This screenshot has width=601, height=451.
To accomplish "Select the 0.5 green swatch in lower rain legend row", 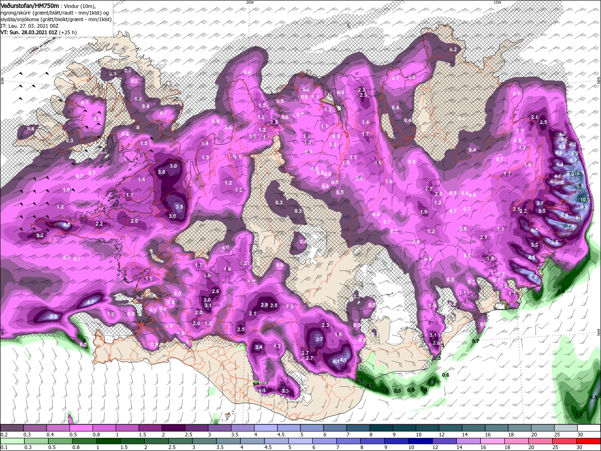I will [61, 441].
